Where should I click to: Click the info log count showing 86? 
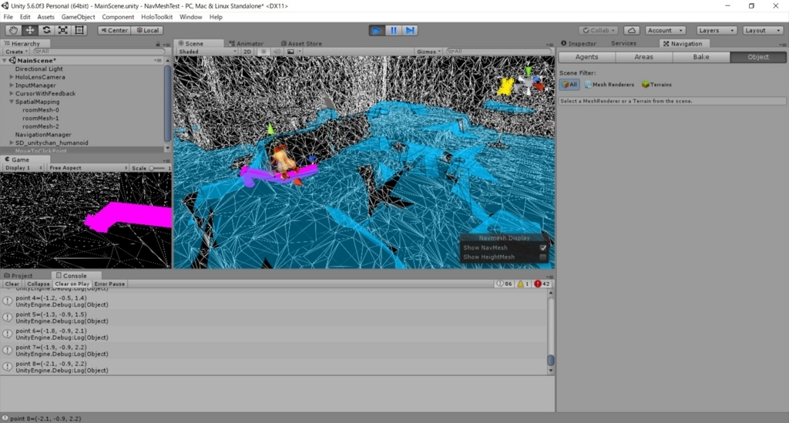tap(505, 284)
